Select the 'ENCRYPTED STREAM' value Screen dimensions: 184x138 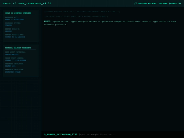click(13, 72)
